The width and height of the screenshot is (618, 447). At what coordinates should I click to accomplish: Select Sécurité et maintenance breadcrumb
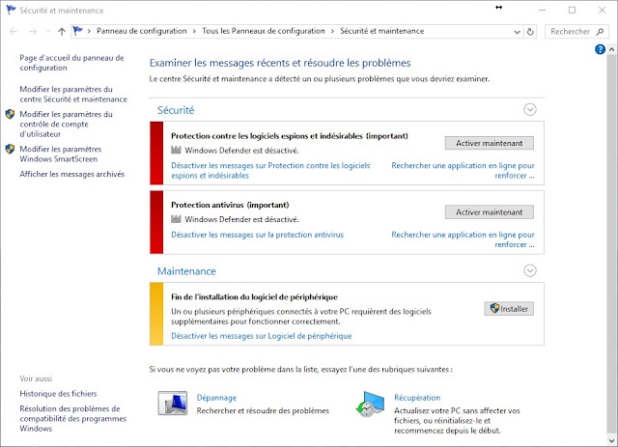[x=382, y=31]
